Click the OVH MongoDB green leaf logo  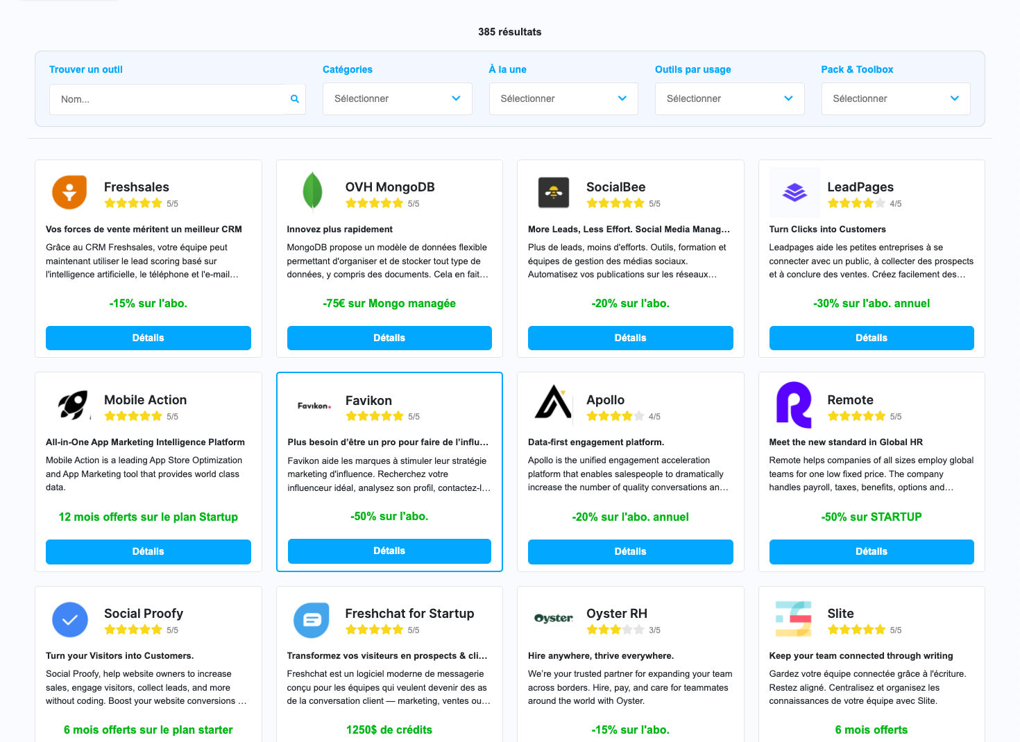312,191
